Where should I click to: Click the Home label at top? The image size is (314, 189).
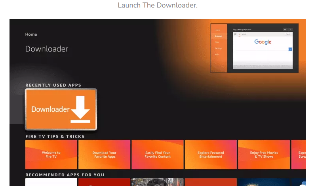point(31,34)
